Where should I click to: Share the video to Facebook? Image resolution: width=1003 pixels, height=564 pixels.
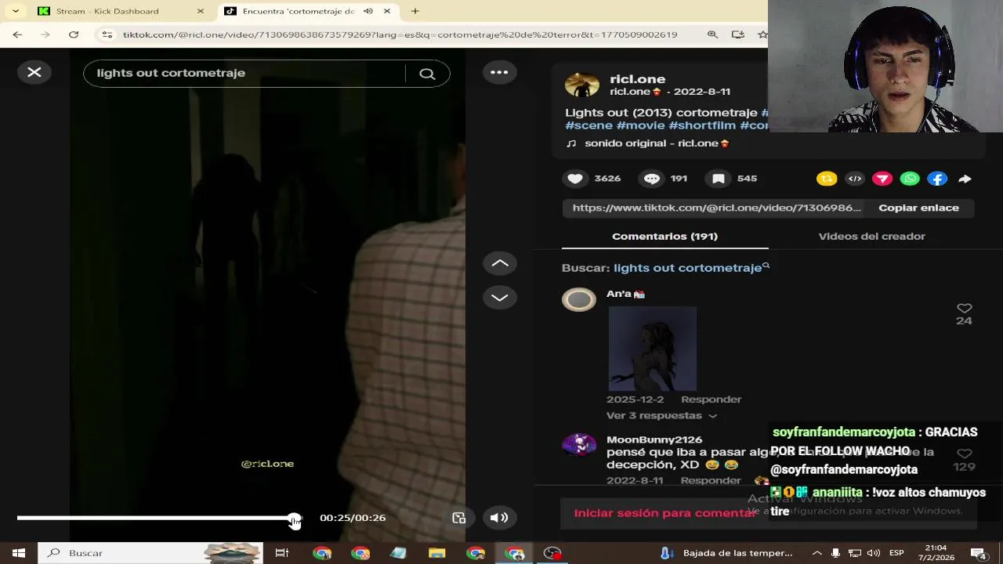(x=937, y=179)
